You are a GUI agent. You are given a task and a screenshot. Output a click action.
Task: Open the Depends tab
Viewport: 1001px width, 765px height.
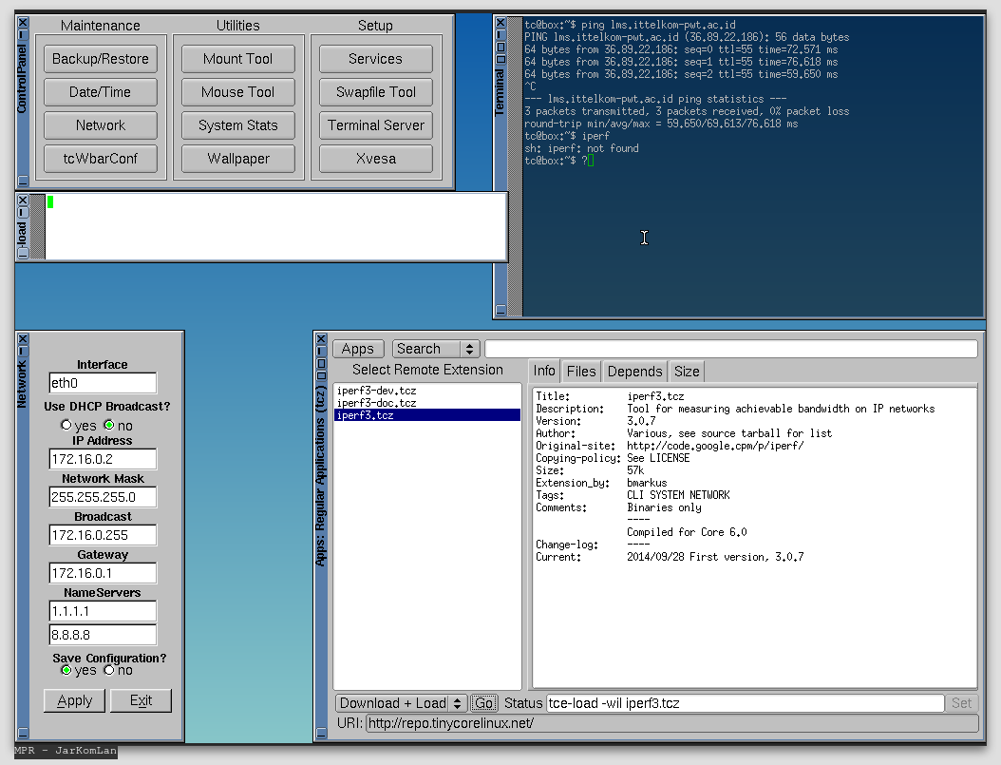pos(634,372)
